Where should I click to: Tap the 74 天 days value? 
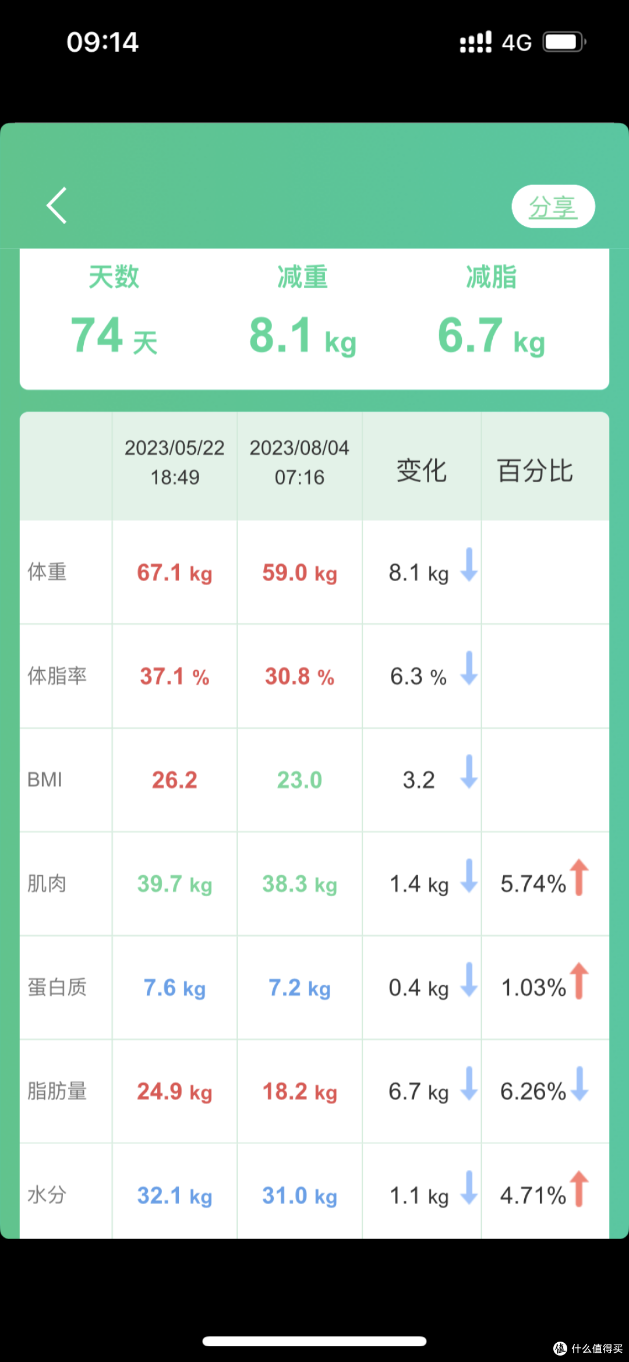point(114,336)
